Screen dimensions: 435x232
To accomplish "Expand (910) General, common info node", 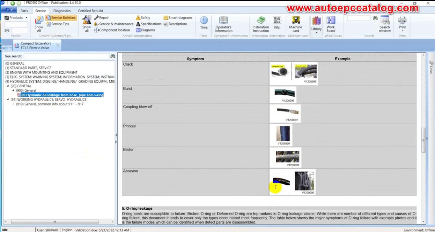I will click(x=14, y=104).
